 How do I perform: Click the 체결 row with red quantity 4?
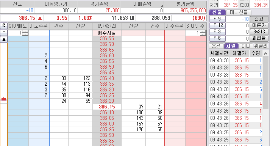click(x=236, y=104)
